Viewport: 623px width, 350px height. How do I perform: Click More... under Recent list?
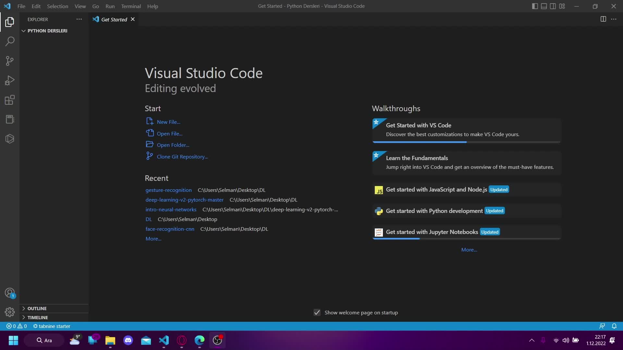(153, 239)
